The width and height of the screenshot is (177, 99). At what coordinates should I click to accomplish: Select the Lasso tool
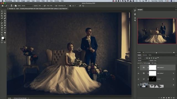[x=2, y=13]
